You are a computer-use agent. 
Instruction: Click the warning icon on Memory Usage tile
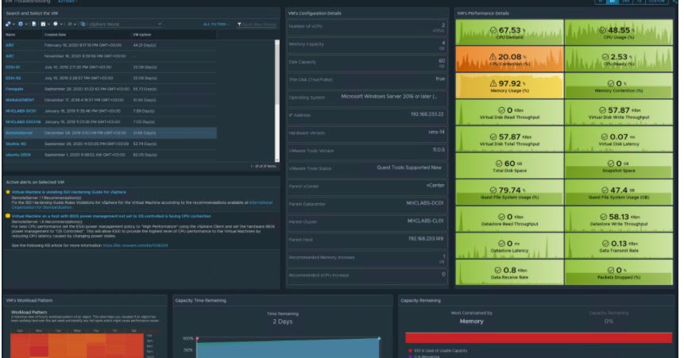(493, 83)
